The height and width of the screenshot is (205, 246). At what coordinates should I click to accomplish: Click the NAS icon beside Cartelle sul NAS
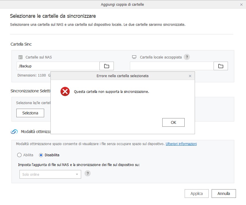pyautogui.click(x=20, y=57)
